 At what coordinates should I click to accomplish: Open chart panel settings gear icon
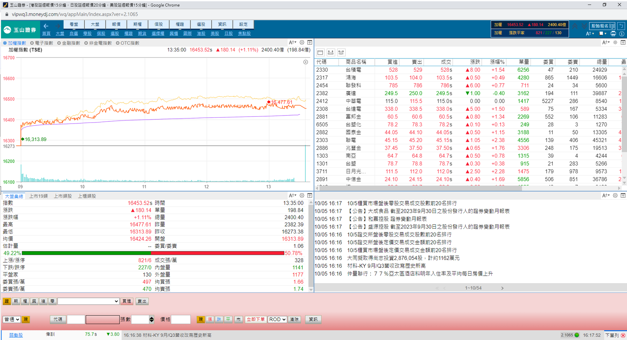[302, 42]
